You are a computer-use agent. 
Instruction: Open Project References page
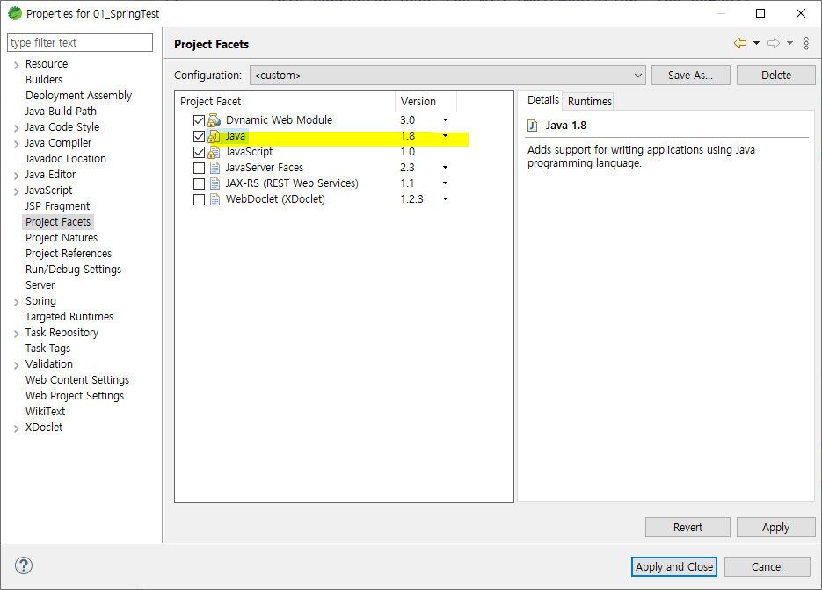[x=69, y=254]
